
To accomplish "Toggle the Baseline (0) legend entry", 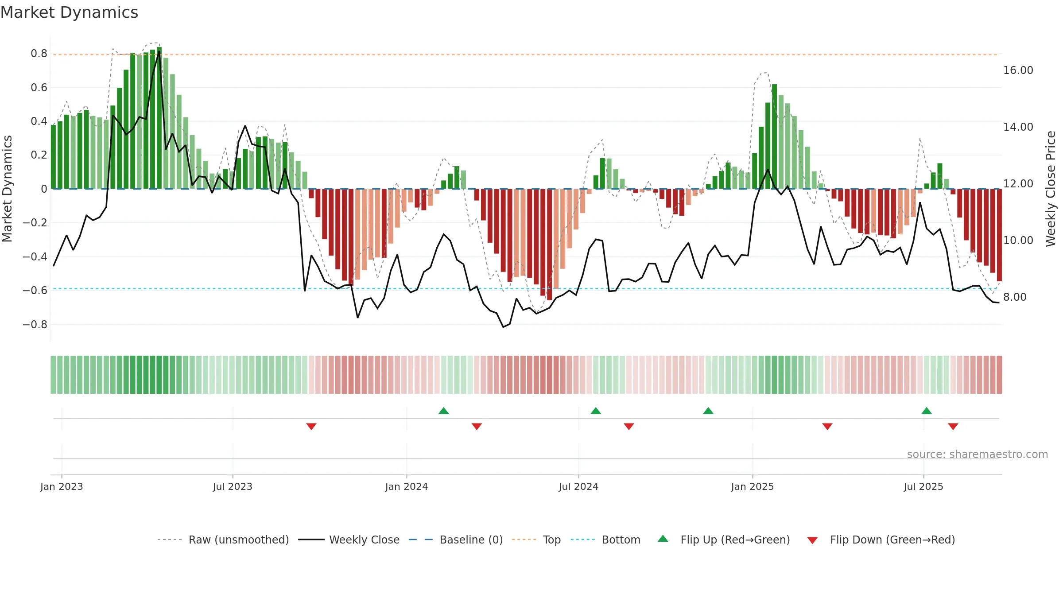I will [x=455, y=540].
